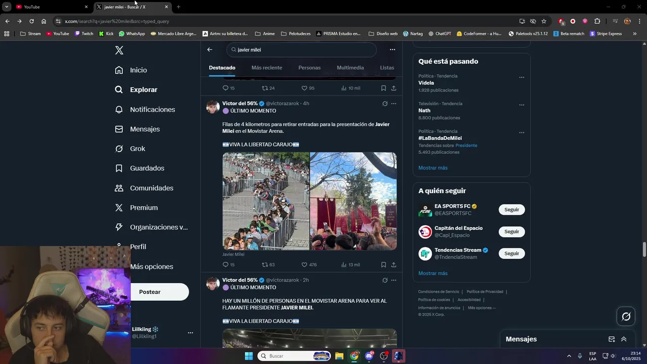The image size is (647, 364).
Task: Open Guardados bookmarks in sidebar
Action: (140, 168)
